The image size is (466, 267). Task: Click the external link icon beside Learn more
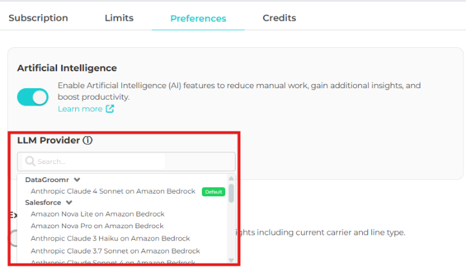(110, 109)
